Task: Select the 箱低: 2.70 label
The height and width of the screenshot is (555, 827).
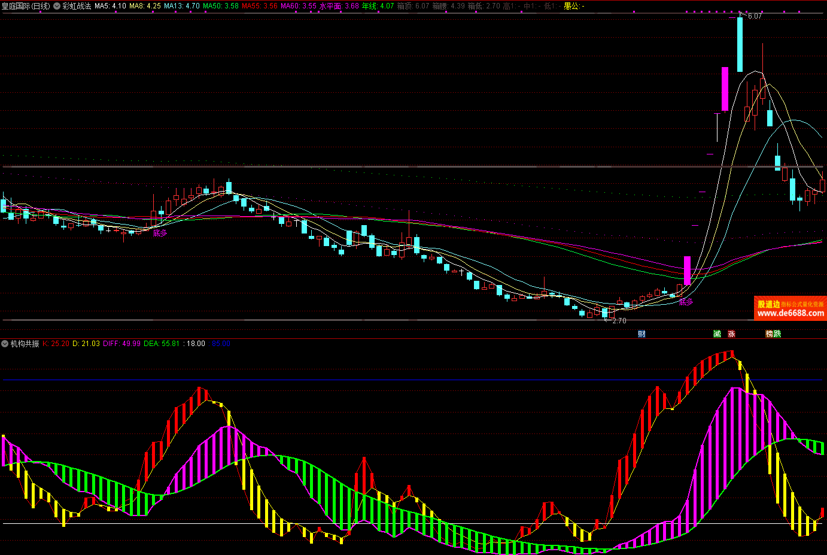Action: [x=484, y=6]
